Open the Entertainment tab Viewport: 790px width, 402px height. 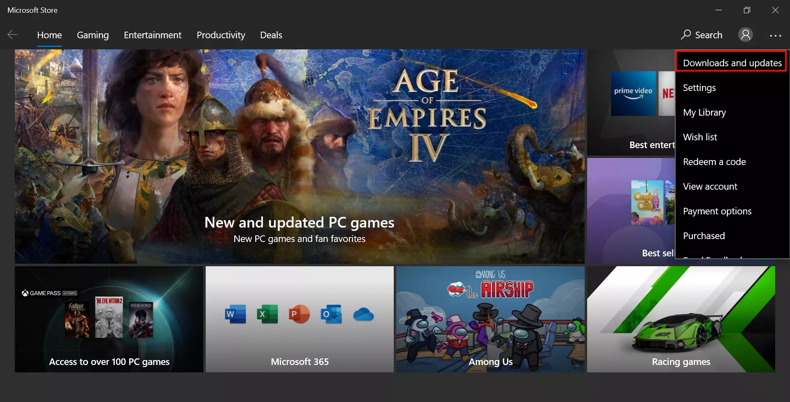tap(153, 35)
